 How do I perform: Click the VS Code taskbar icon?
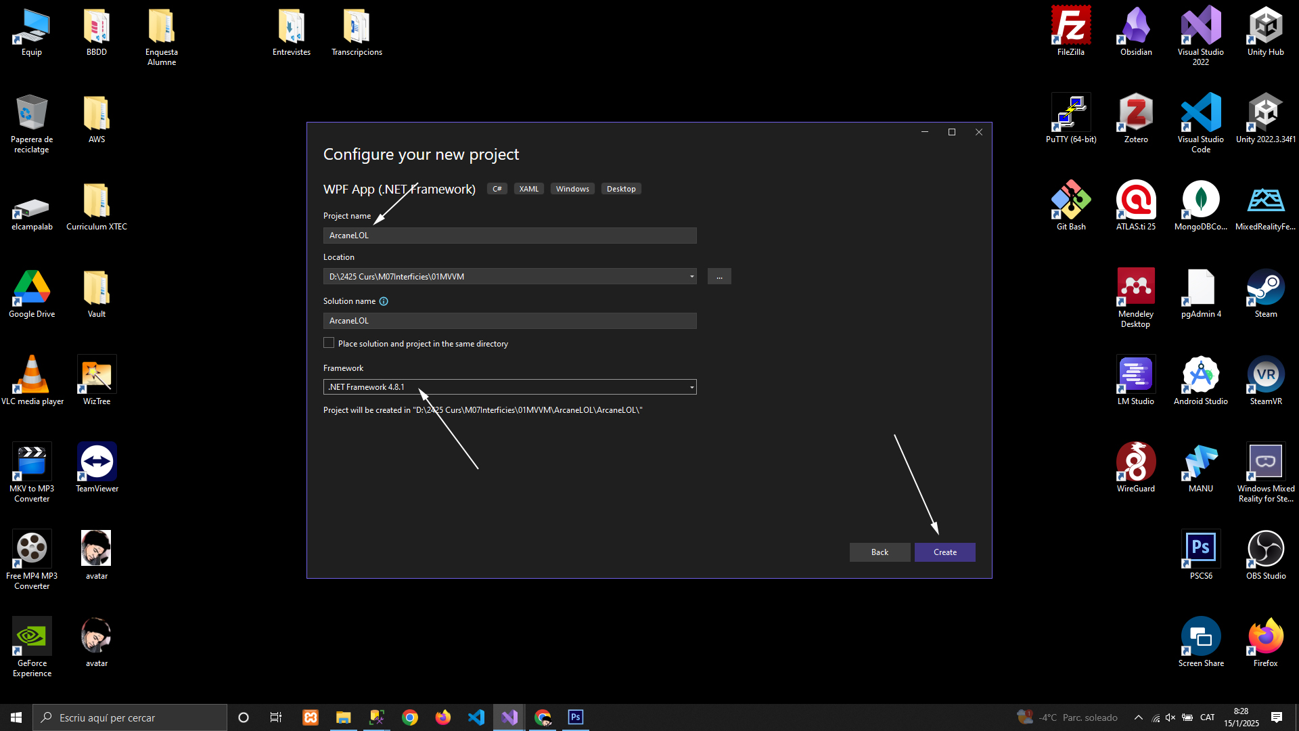476,717
